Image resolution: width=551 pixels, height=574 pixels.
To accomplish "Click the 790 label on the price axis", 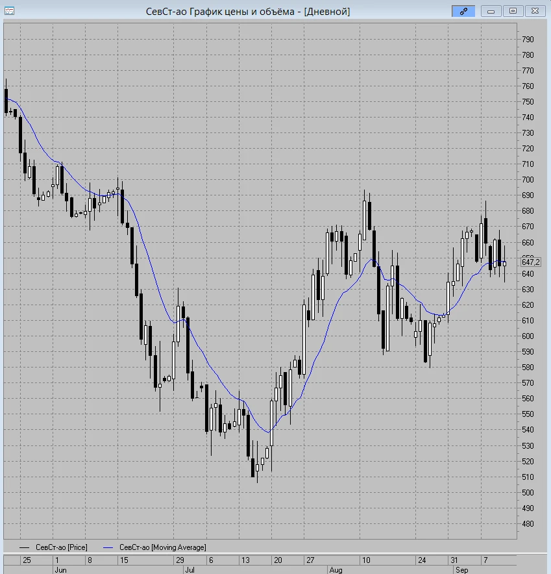I will [528, 39].
